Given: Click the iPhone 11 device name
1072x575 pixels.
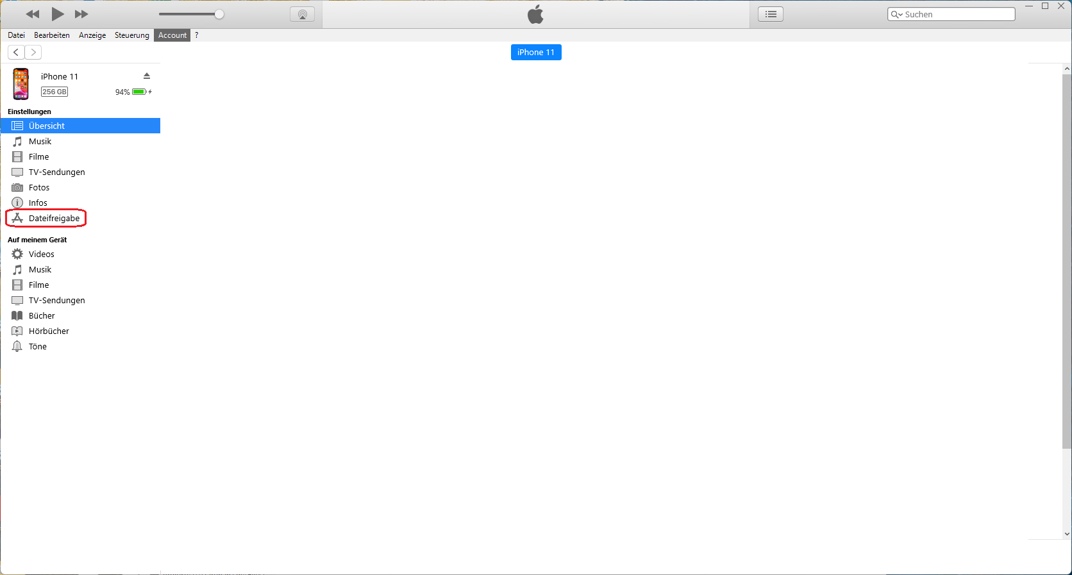Looking at the screenshot, I should [60, 76].
